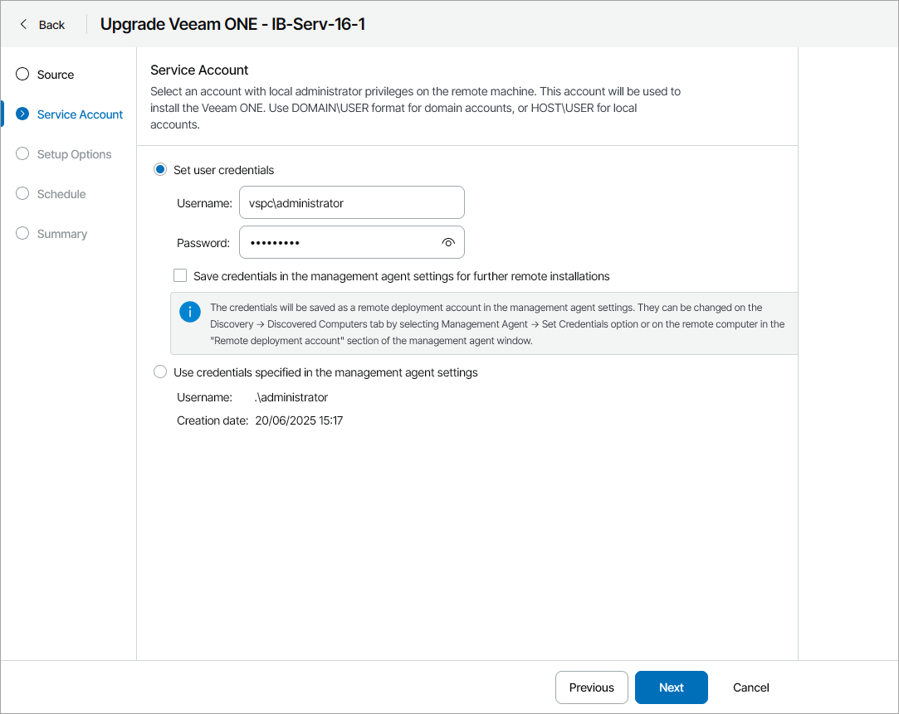899x714 pixels.
Task: Select 'Use credentials specified in the management agent settings'
Action: point(159,372)
